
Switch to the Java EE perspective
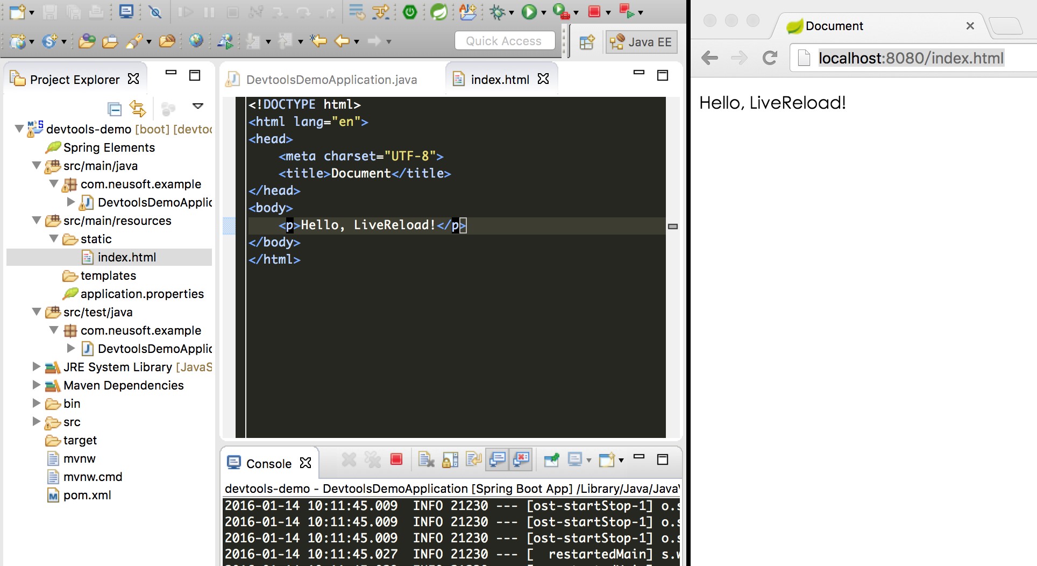pyautogui.click(x=642, y=42)
